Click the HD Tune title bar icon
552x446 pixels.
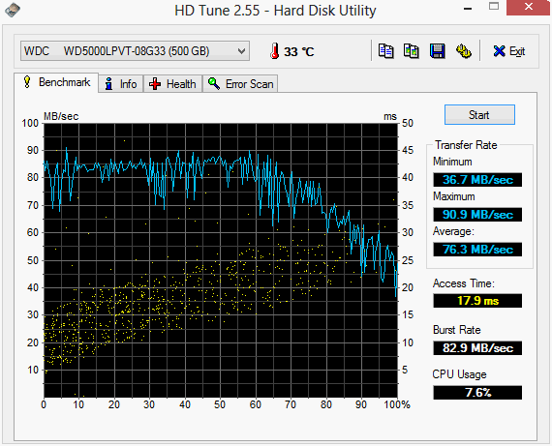[x=12, y=10]
